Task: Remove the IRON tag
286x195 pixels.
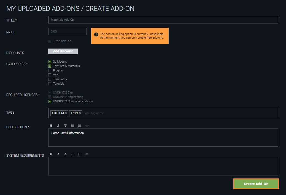Action: [80, 113]
